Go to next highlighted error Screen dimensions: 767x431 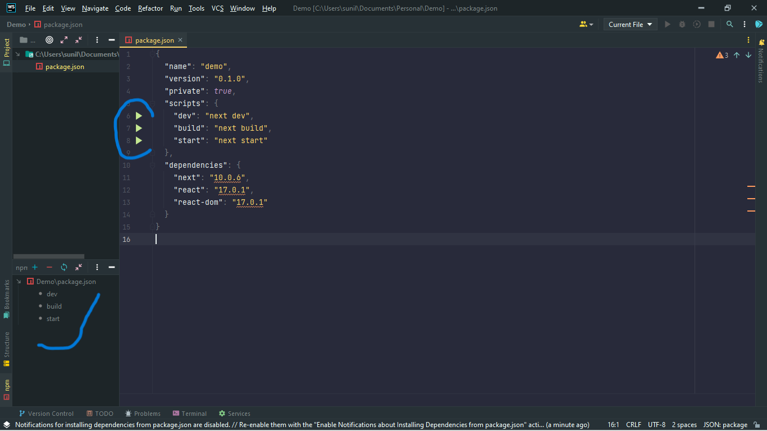pos(748,55)
